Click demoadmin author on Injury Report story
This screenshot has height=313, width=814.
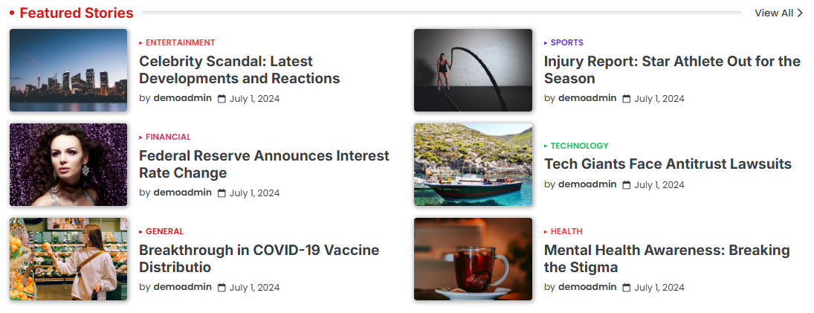(587, 98)
